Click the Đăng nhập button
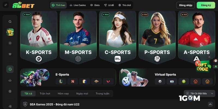The height and width of the screenshot is (109, 218). [x=186, y=5]
